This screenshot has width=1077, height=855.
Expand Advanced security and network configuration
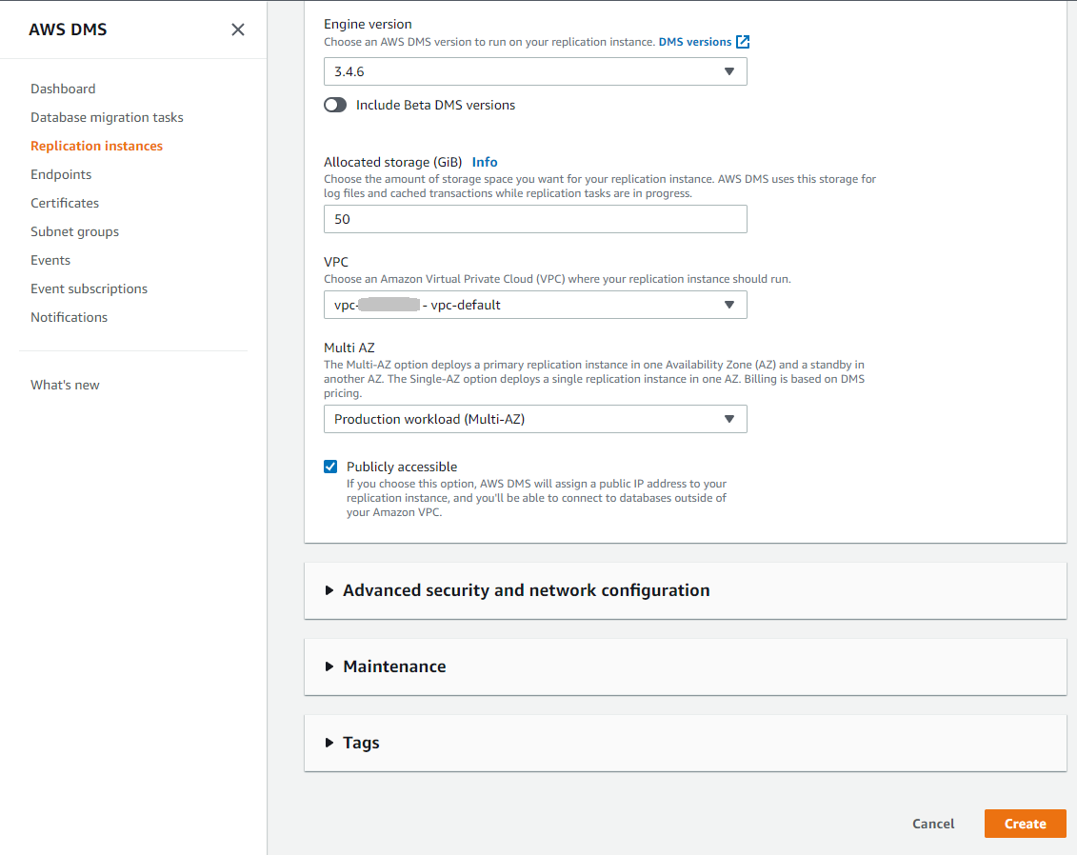click(x=526, y=590)
